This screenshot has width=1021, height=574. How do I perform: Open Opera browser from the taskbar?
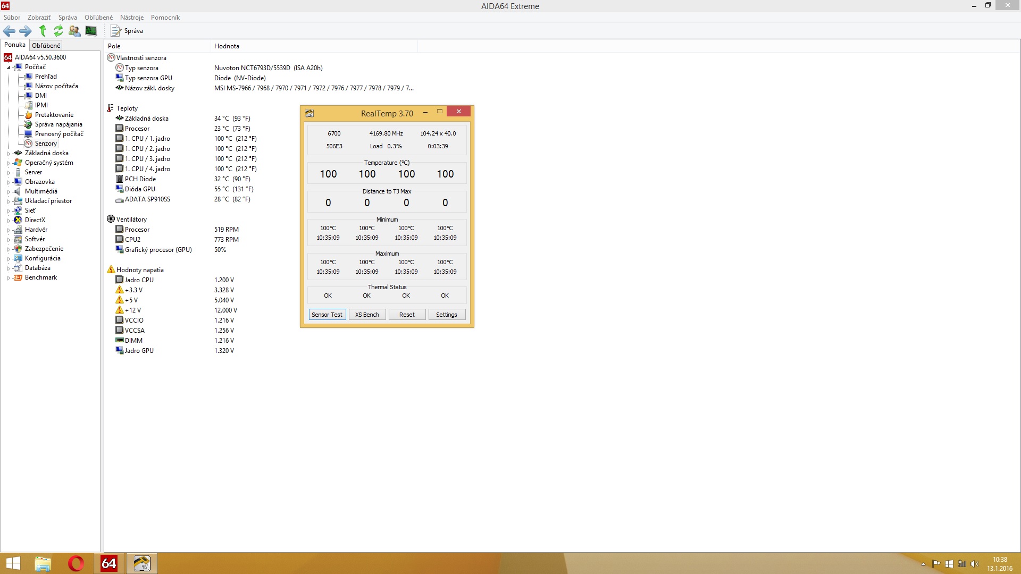click(x=76, y=563)
